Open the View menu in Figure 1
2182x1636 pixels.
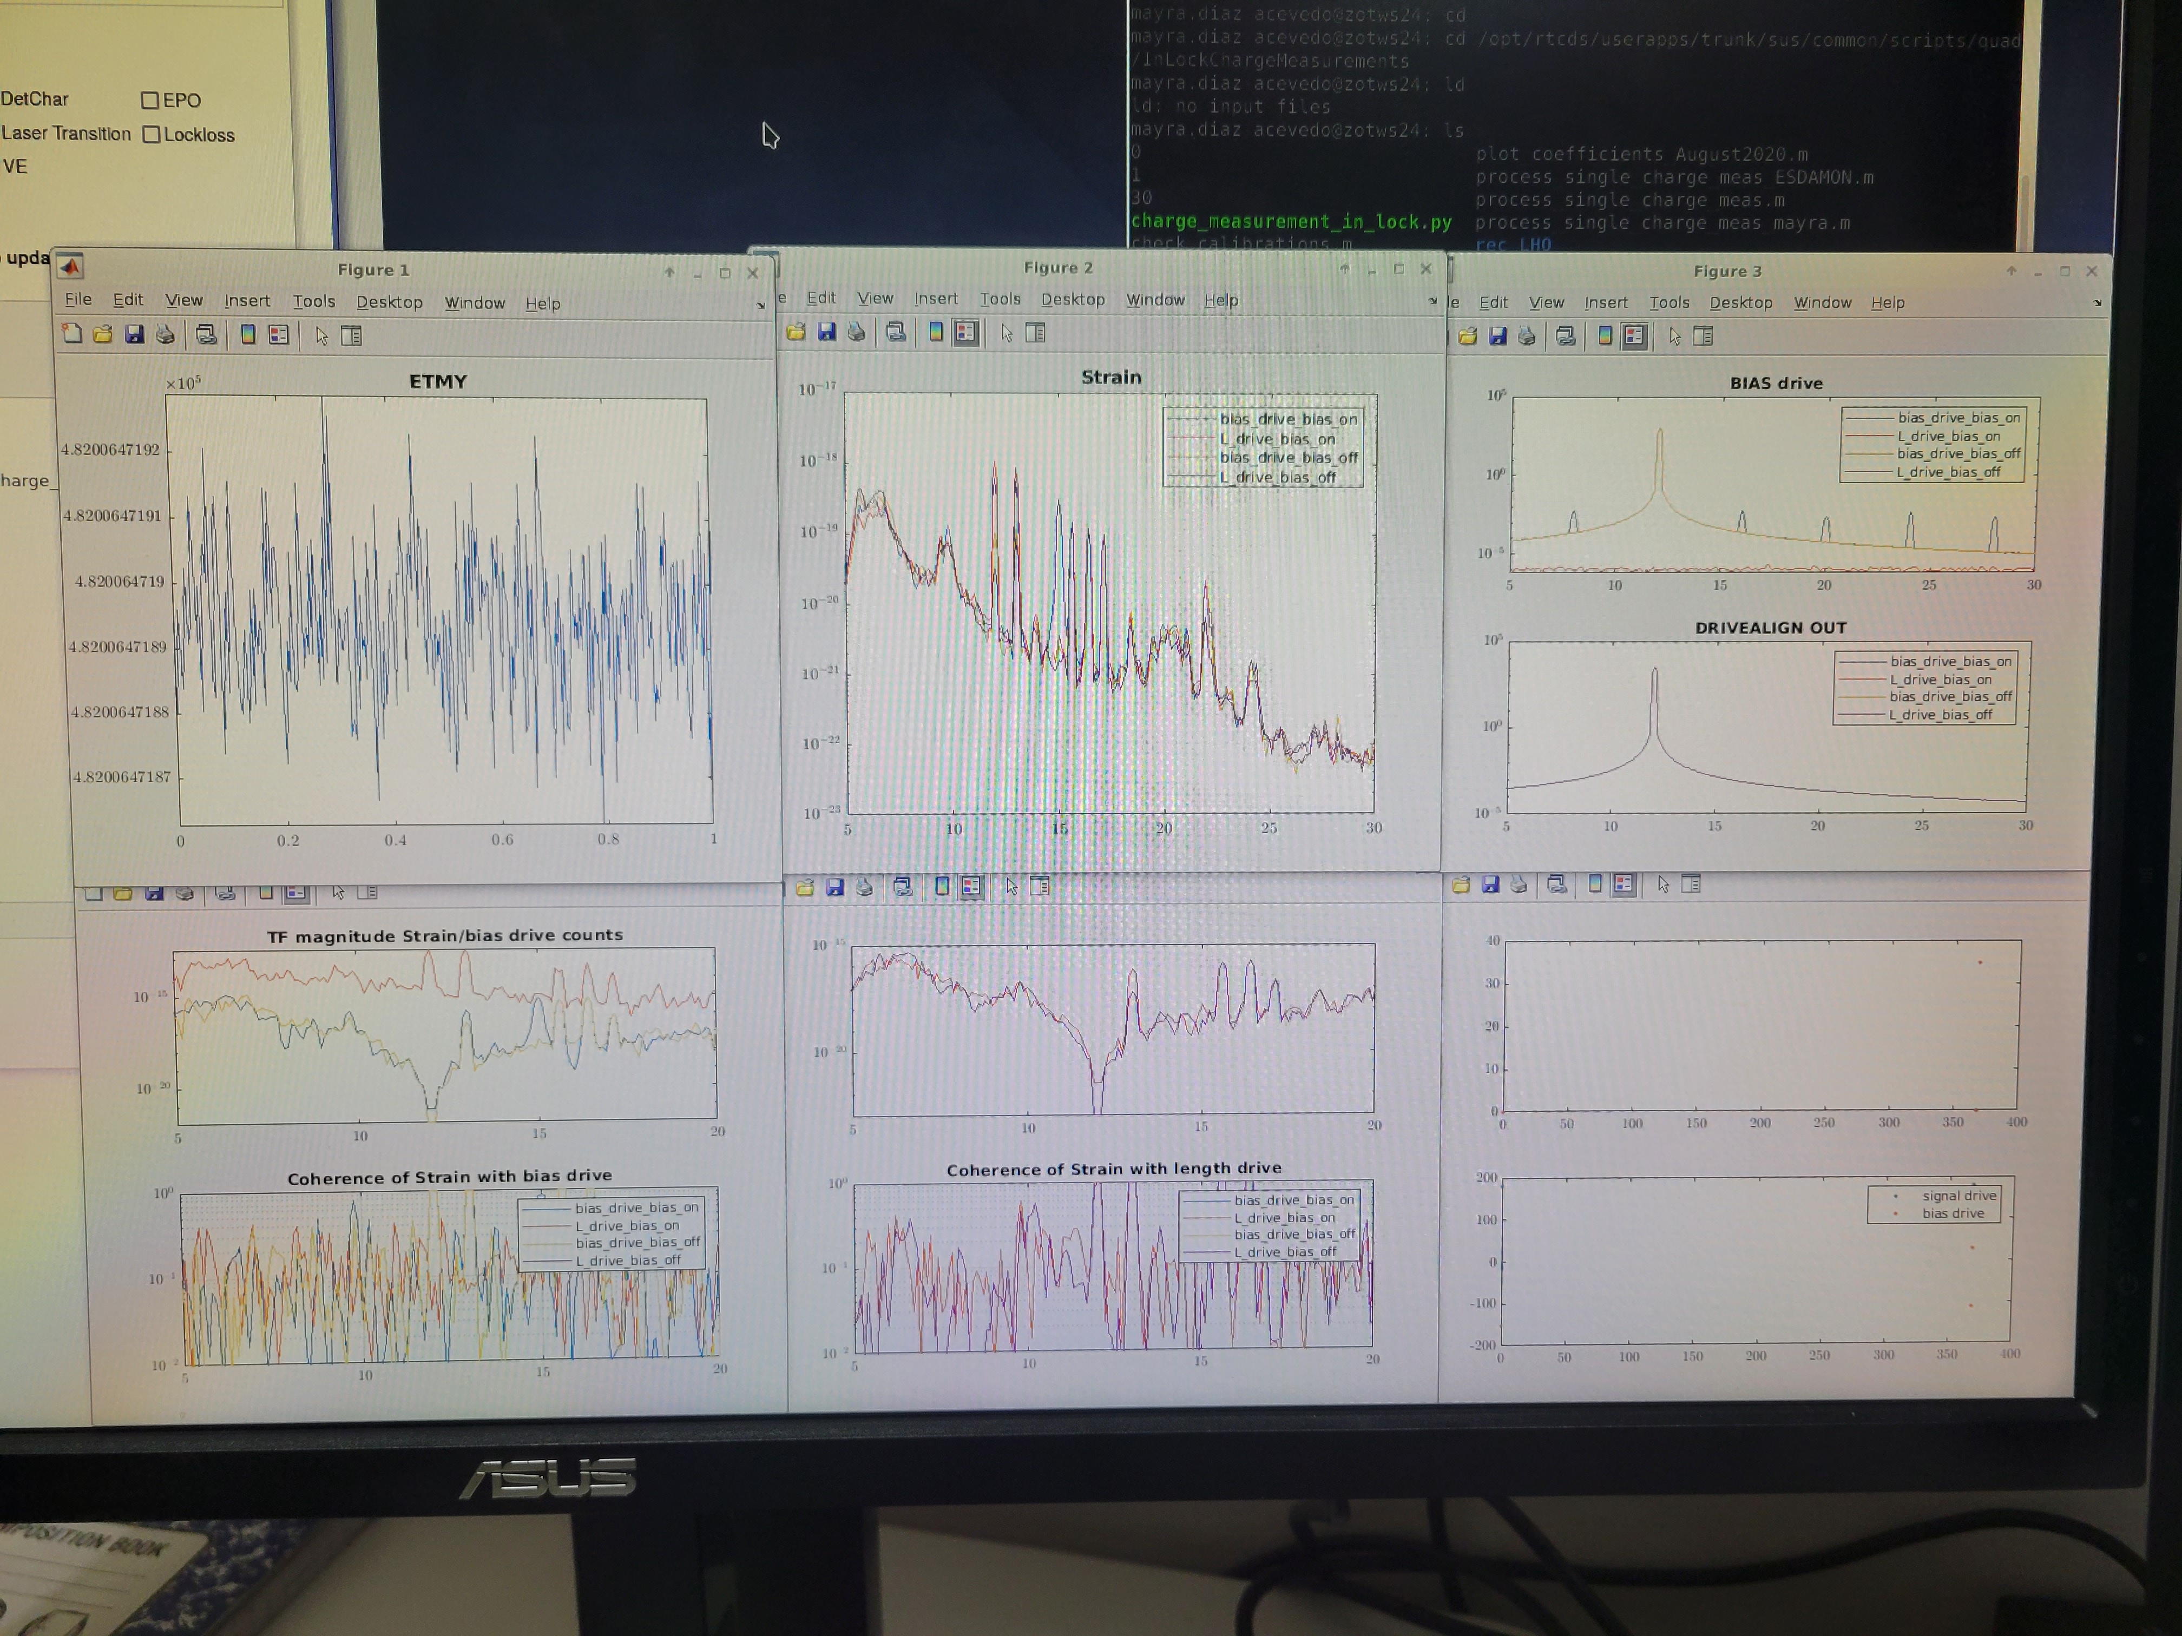tap(183, 300)
